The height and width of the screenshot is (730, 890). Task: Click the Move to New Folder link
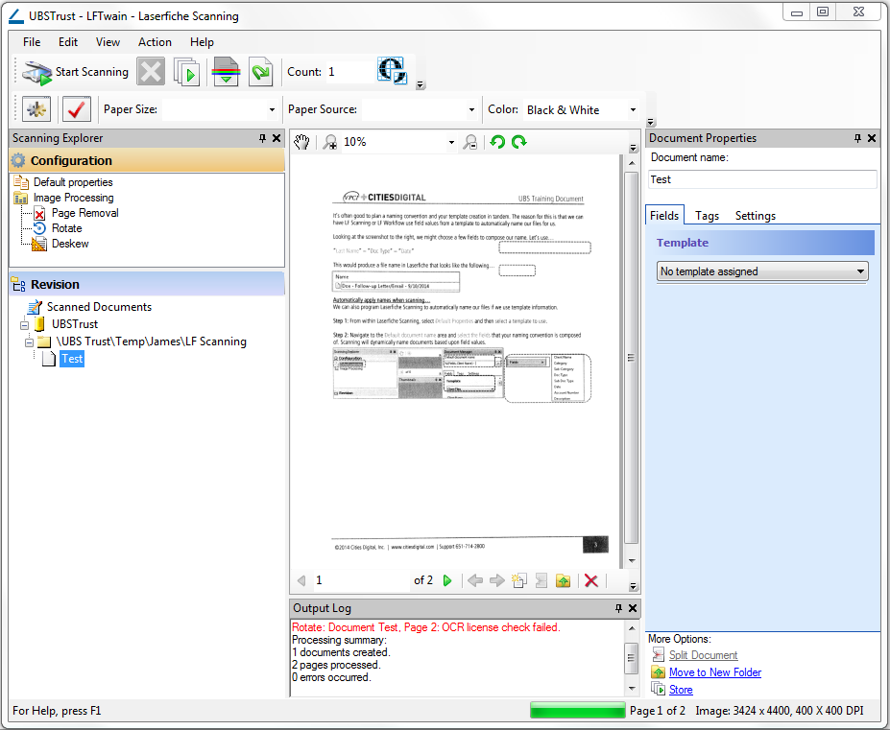pos(714,672)
